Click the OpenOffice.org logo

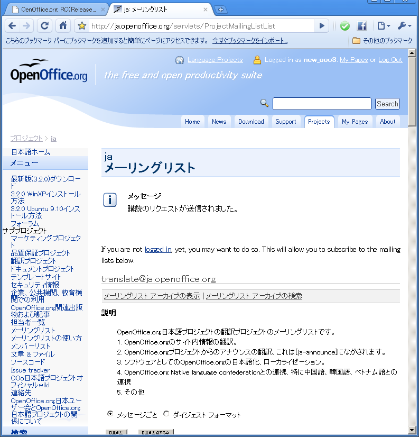click(x=49, y=71)
